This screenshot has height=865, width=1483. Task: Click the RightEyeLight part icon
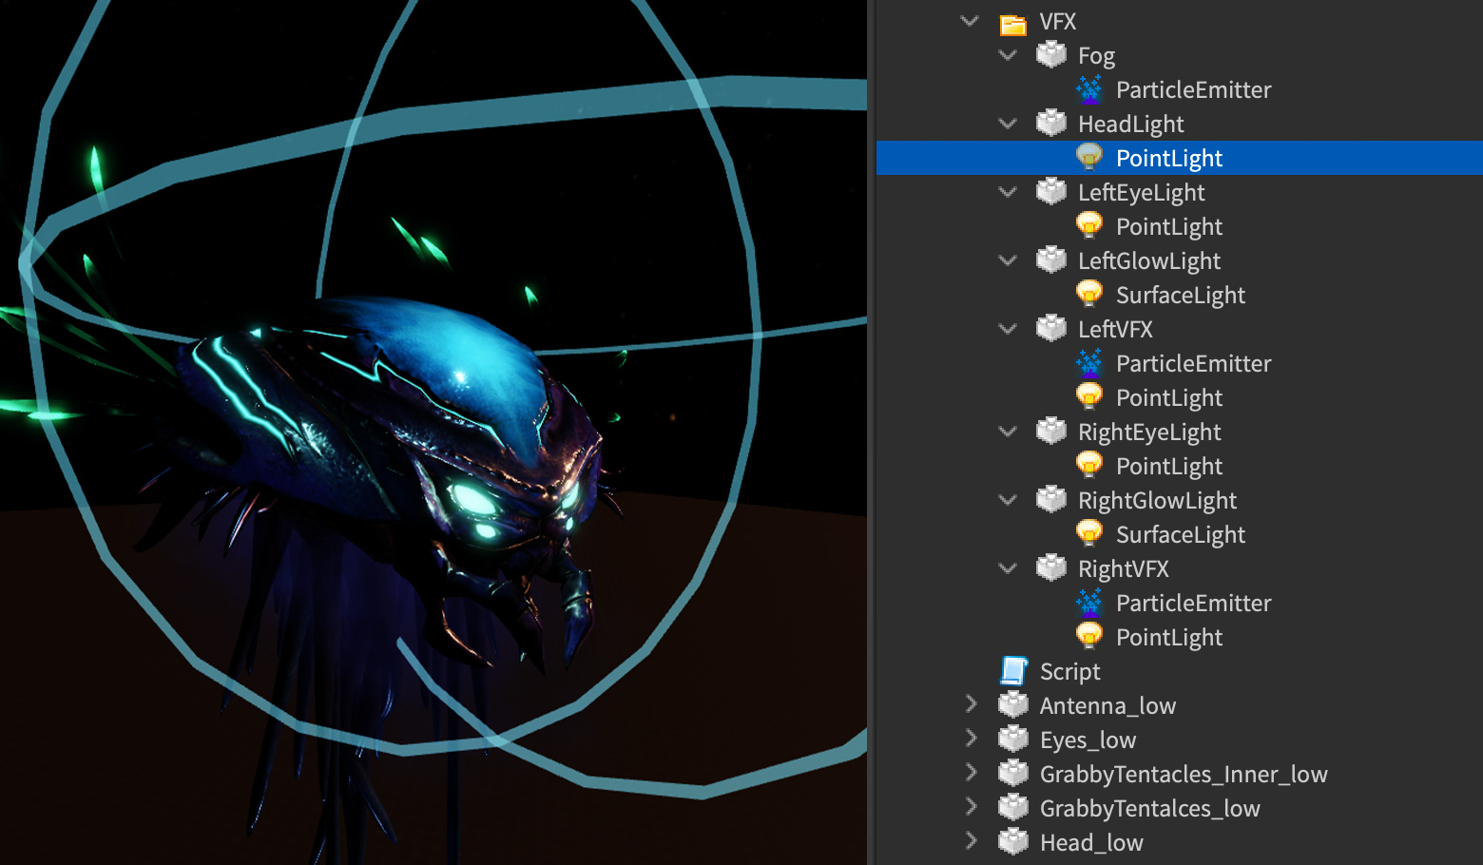click(1051, 431)
